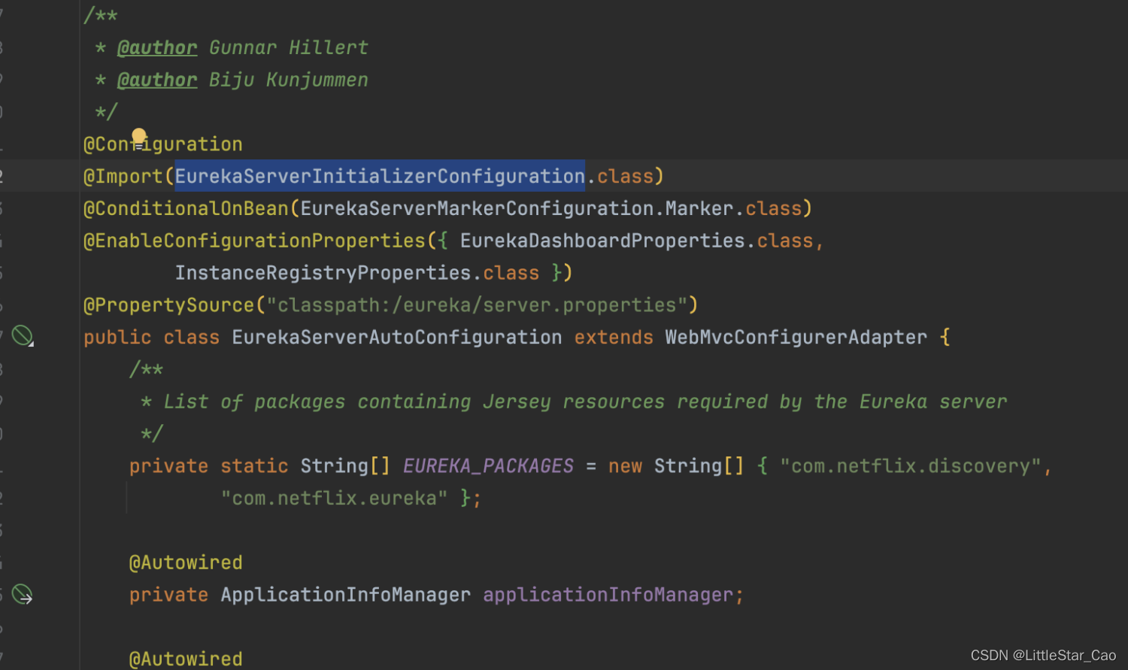Click the EUREKA_PACKAGES constant
1128x670 pixels.
click(x=489, y=466)
